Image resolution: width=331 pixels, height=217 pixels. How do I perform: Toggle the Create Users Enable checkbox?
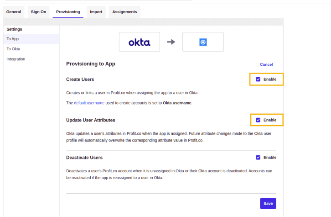point(258,79)
